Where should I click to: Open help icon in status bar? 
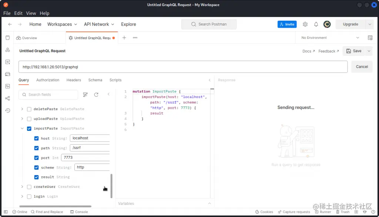tap(373, 212)
